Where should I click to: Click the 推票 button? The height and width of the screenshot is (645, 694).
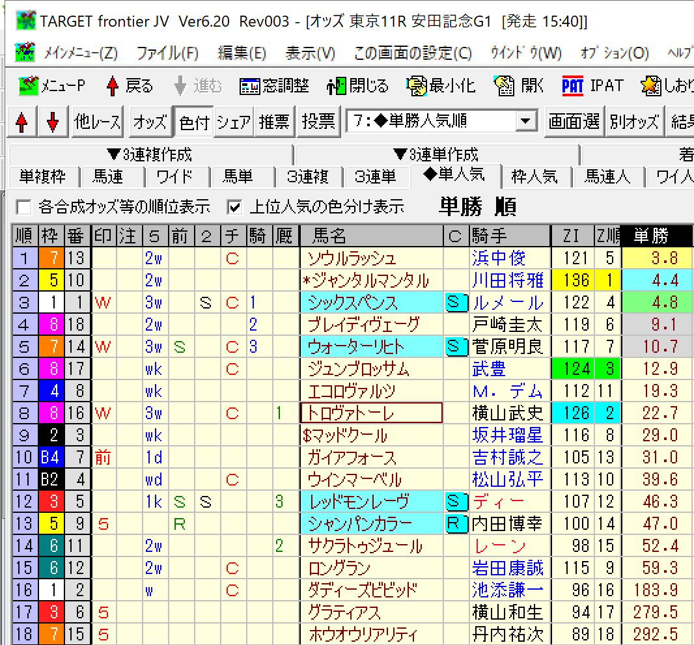[274, 122]
